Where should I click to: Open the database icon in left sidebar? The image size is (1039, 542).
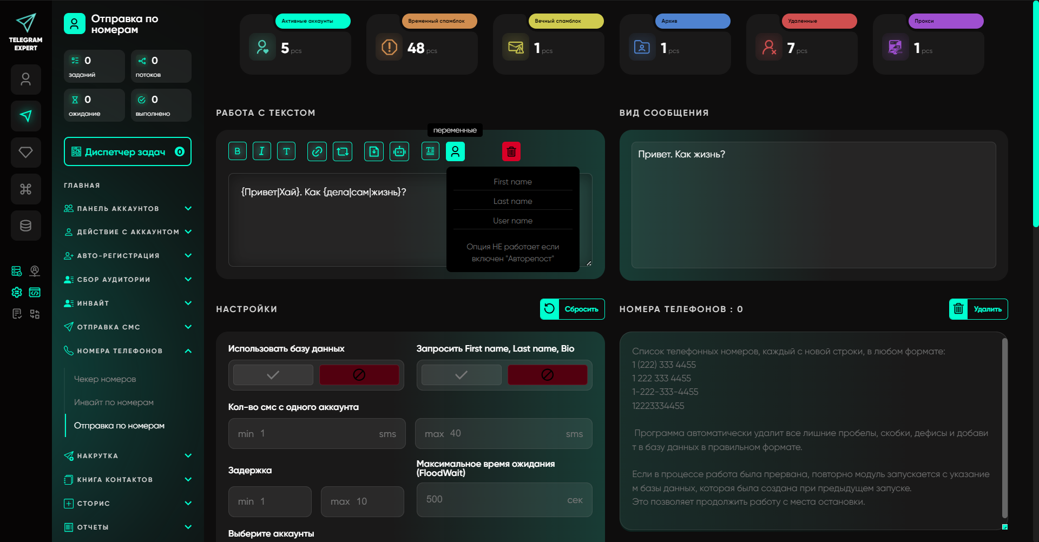tap(25, 226)
